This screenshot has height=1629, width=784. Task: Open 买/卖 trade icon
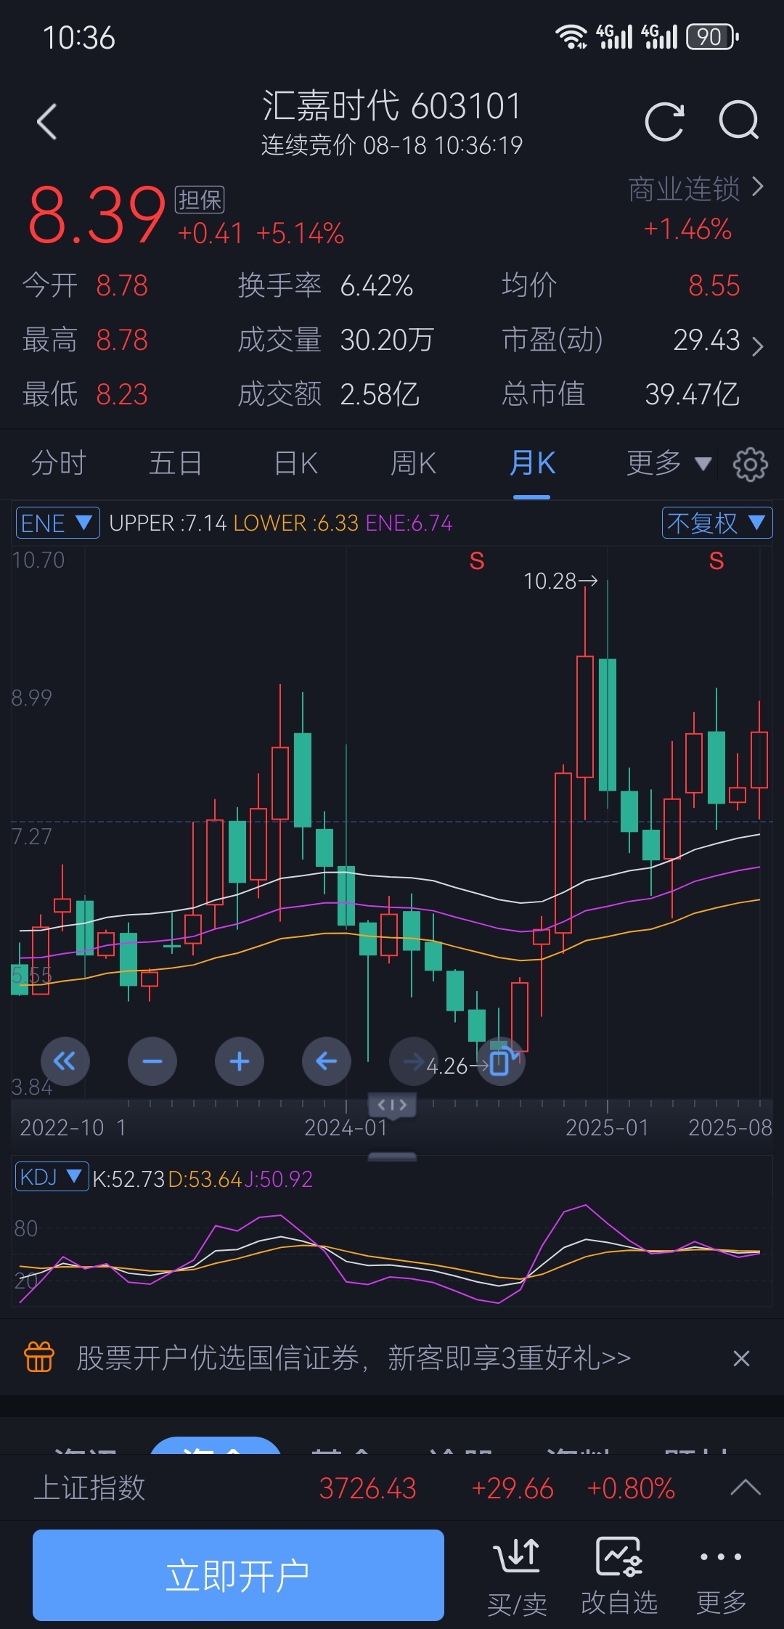(517, 1577)
